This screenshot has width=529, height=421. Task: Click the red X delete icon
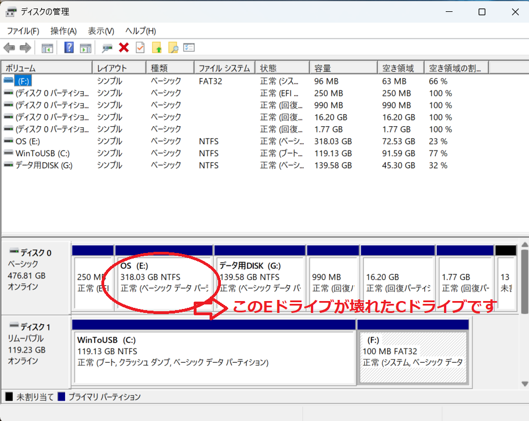pos(124,48)
